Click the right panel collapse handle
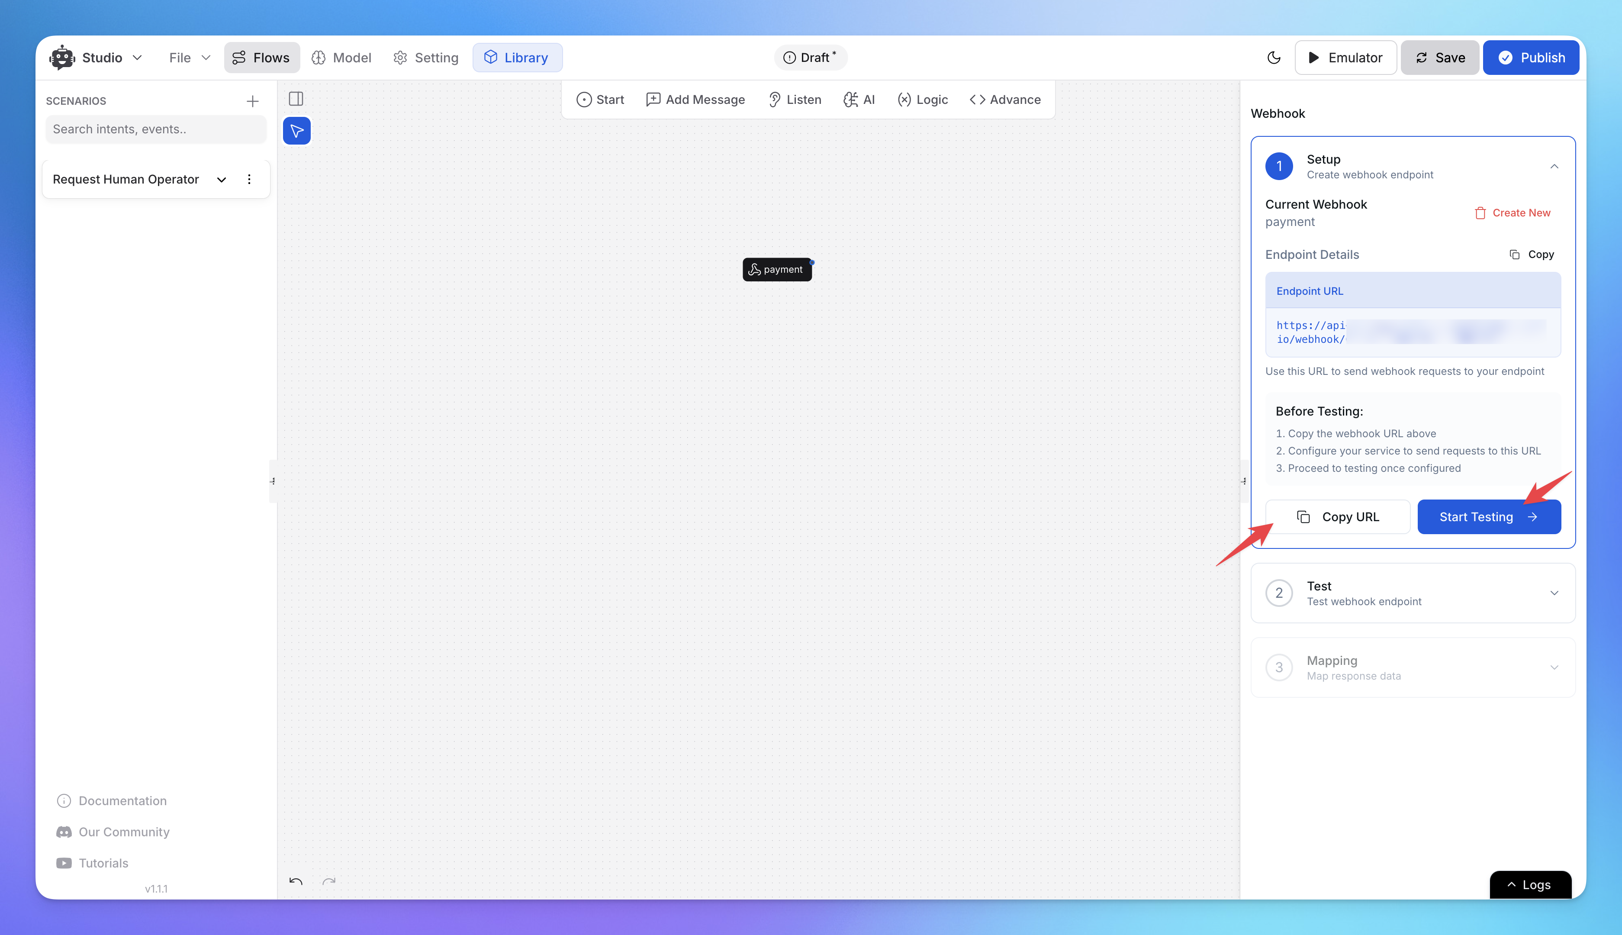Image resolution: width=1622 pixels, height=935 pixels. [1244, 481]
